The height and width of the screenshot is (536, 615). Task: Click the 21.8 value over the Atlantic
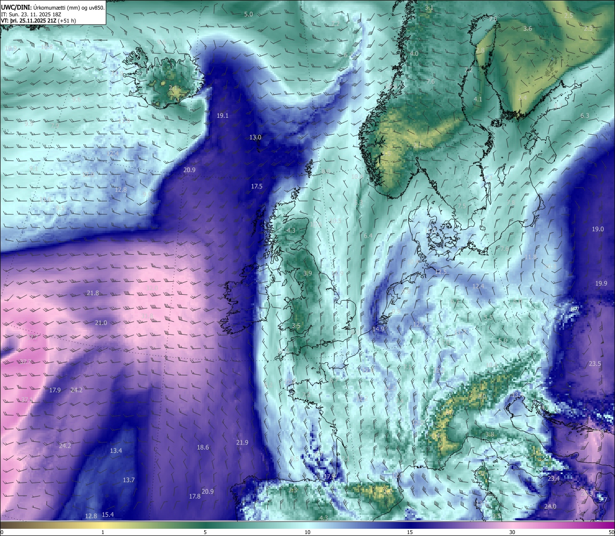93,293
